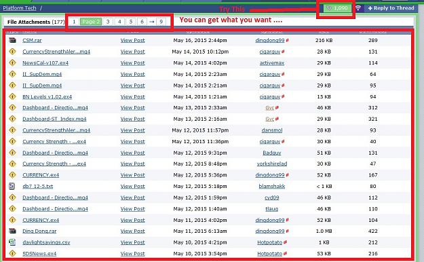Go to attachments page 1

click(74, 22)
